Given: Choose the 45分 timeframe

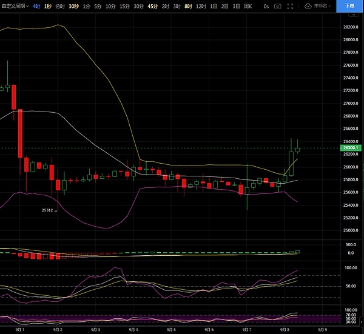Looking at the screenshot, I should point(152,6).
